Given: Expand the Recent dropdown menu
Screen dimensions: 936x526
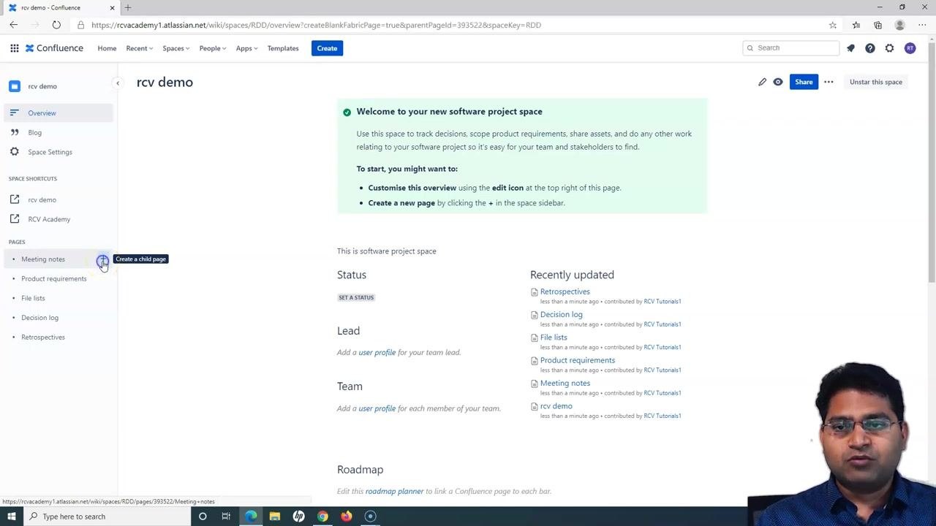Looking at the screenshot, I should (x=139, y=48).
